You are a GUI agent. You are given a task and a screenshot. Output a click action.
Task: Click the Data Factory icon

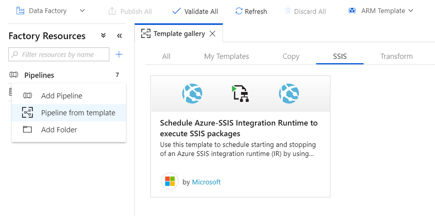20,10
